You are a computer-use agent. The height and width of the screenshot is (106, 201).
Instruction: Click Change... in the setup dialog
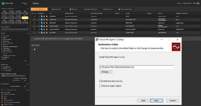[x=106, y=72]
